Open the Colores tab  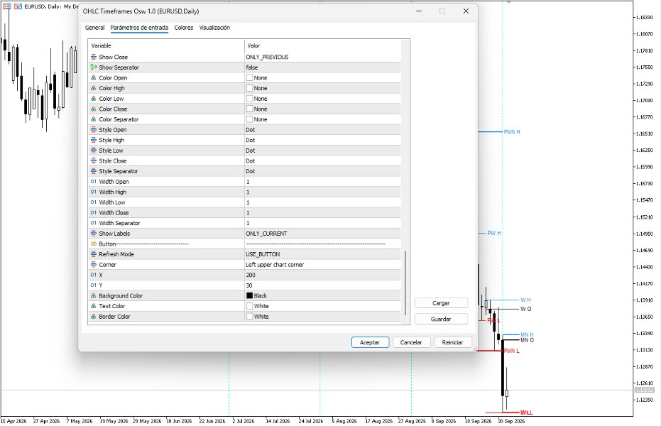pos(184,28)
